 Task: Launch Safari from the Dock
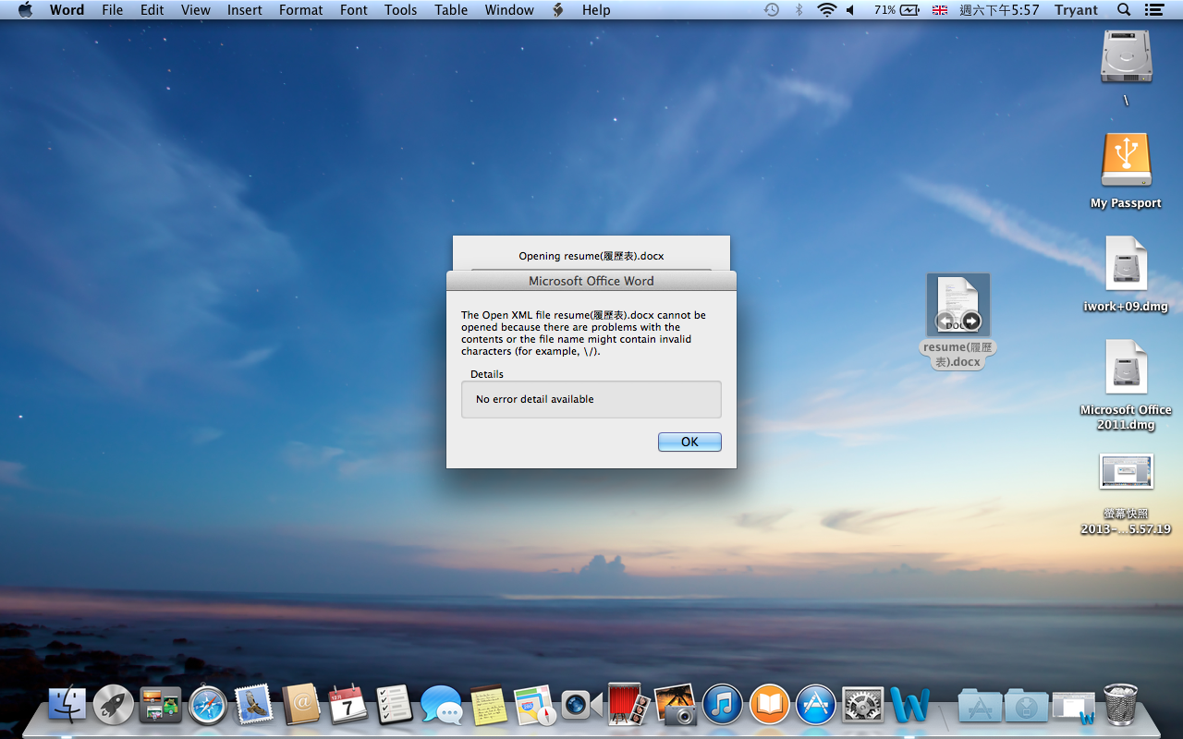point(208,705)
